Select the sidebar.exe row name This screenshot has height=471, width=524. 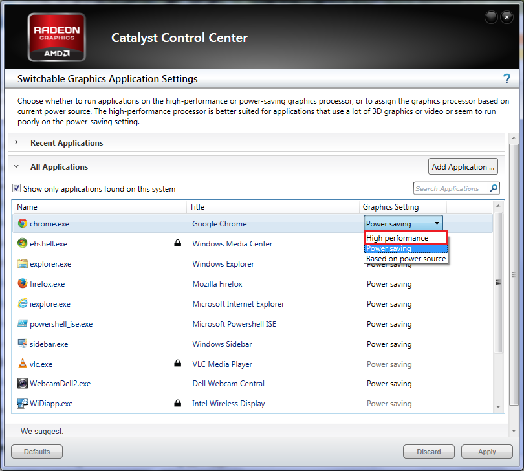pyautogui.click(x=49, y=344)
